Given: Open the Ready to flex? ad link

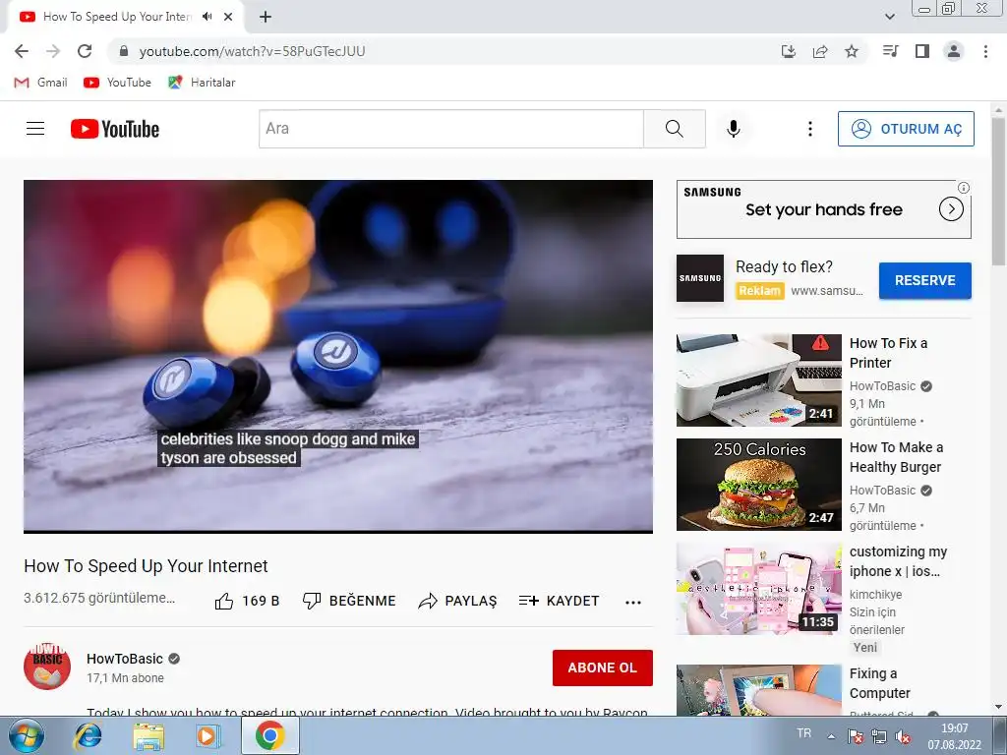Looking at the screenshot, I should pyautogui.click(x=784, y=267).
